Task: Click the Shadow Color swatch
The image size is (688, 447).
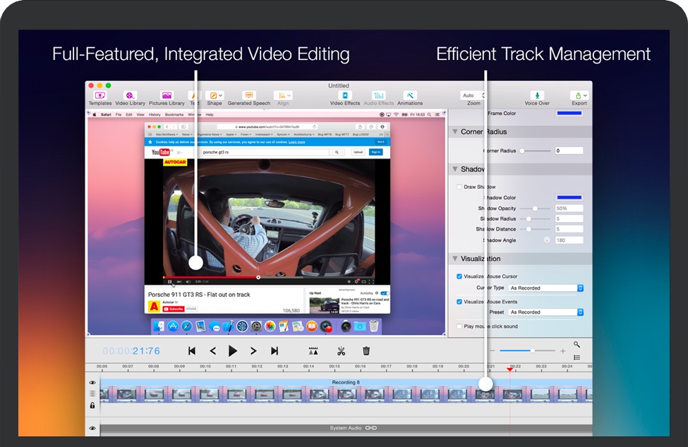Action: (569, 197)
